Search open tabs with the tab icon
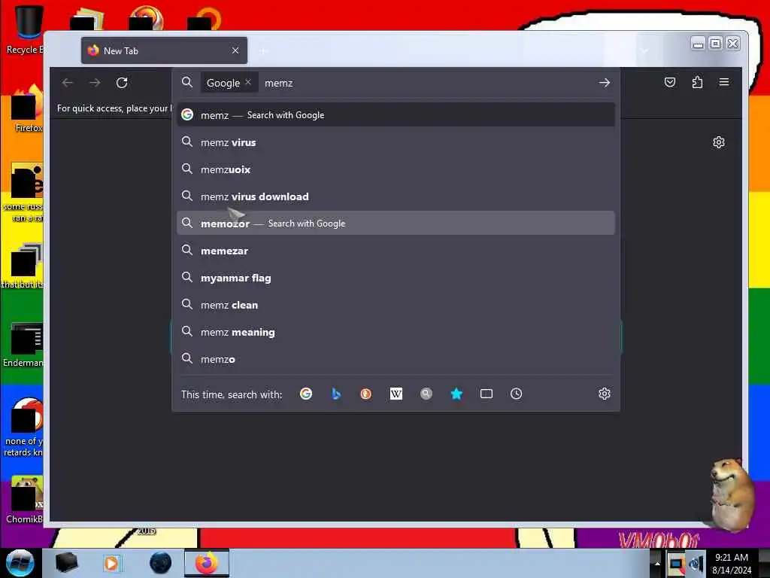This screenshot has width=770, height=578. pyautogui.click(x=487, y=394)
